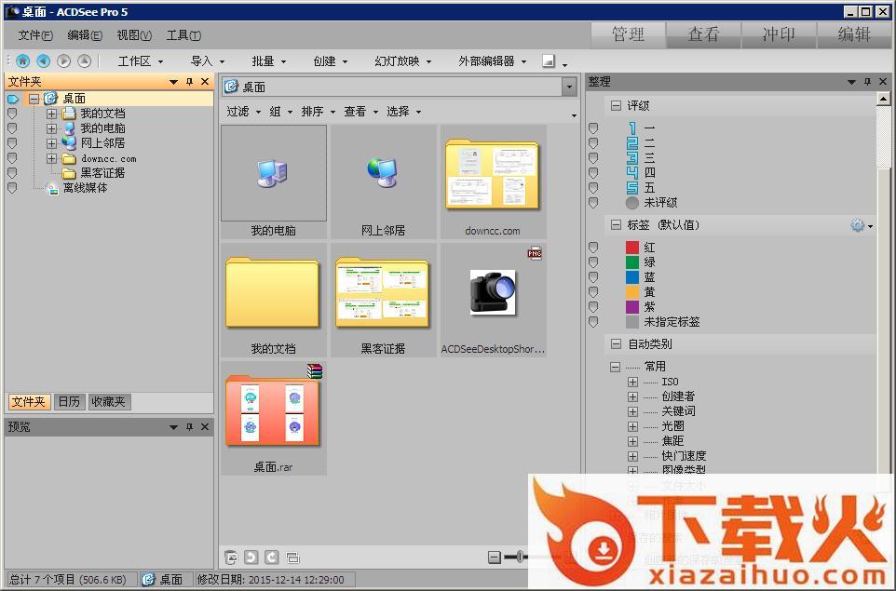
Task: Select the red 红 color label
Action: coord(632,247)
